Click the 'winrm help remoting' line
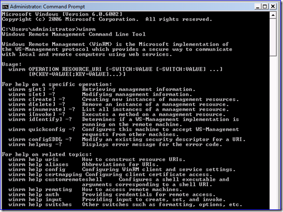 click(95, 190)
